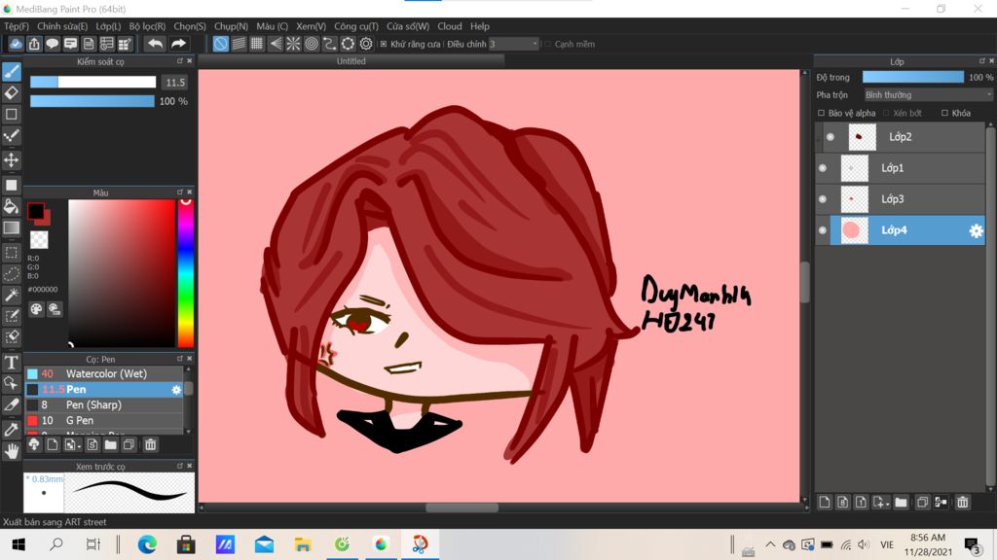The height and width of the screenshot is (560, 997).
Task: Open the duplicate brush dropdown arrow
Action: coord(80,446)
